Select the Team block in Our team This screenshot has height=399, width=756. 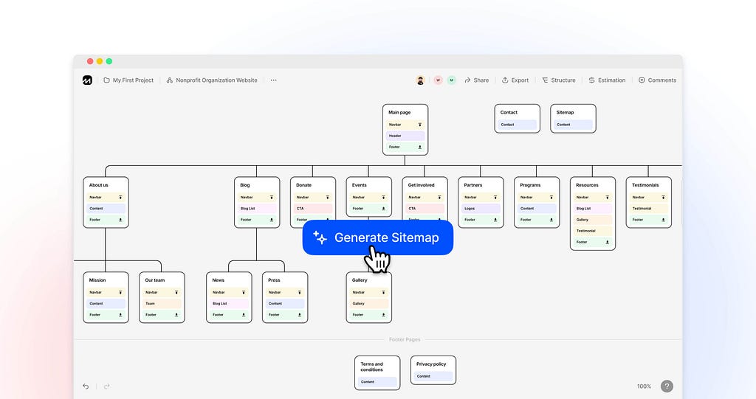pos(162,304)
